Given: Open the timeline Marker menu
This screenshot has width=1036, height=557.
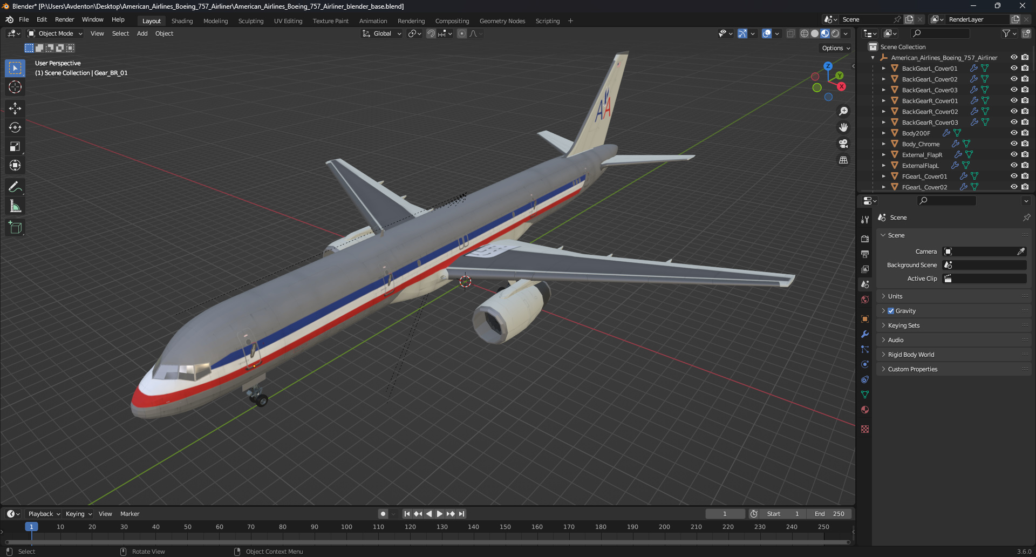Looking at the screenshot, I should tap(129, 514).
